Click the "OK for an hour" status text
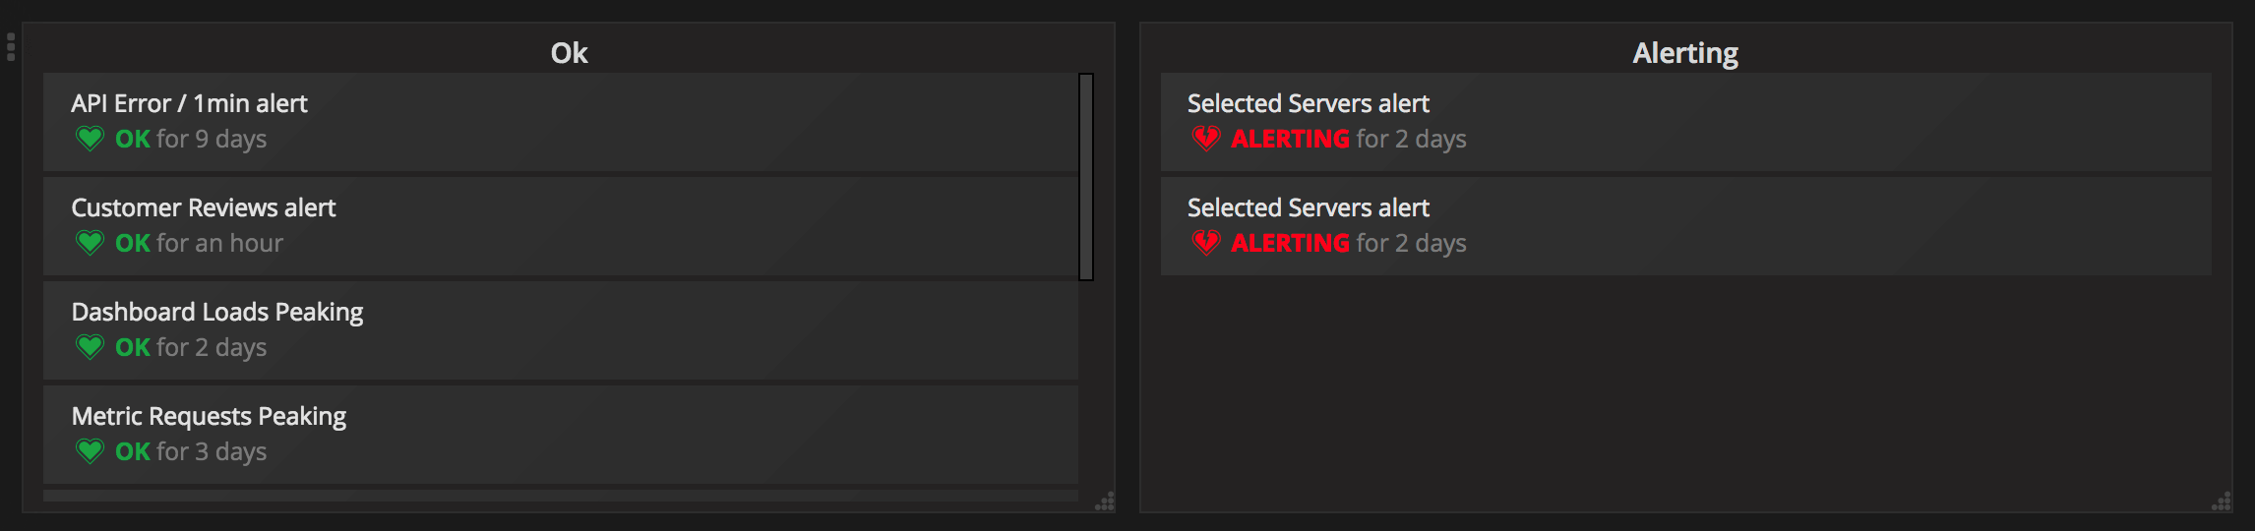Viewport: 2255px width, 531px height. click(199, 243)
